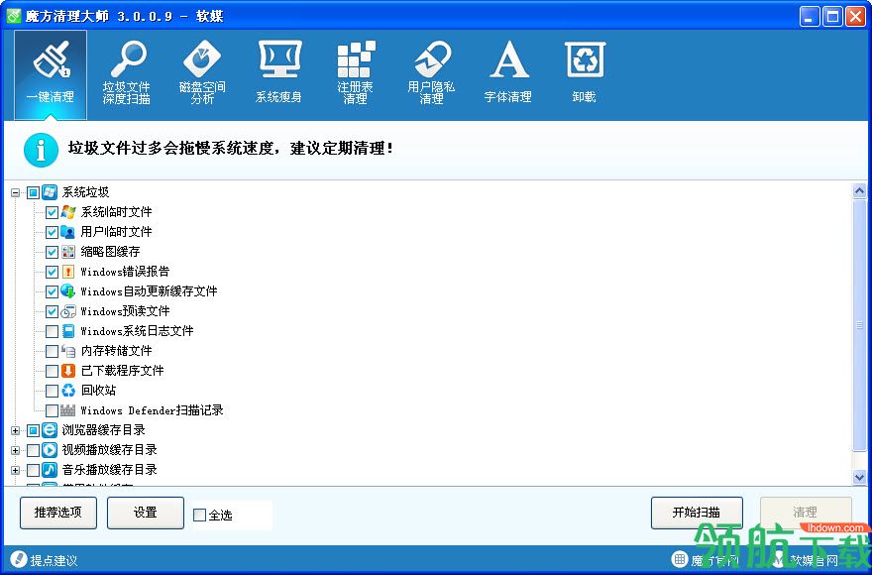Click the Windows自动更新缓存文件 globe icon
Screen dimensions: 872x575
(x=68, y=291)
